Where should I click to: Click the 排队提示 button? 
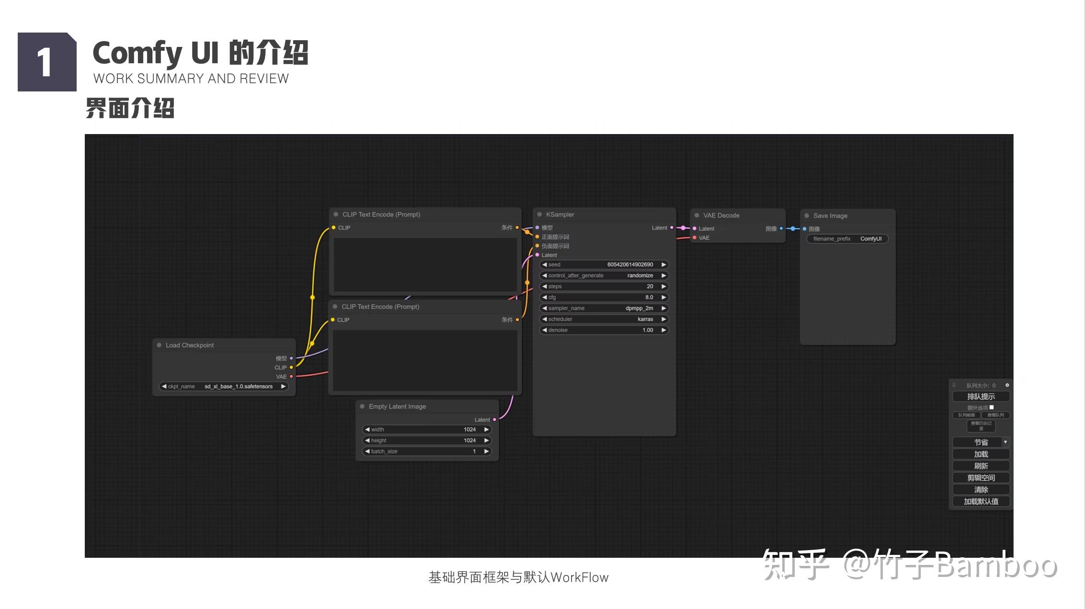pyautogui.click(x=981, y=396)
